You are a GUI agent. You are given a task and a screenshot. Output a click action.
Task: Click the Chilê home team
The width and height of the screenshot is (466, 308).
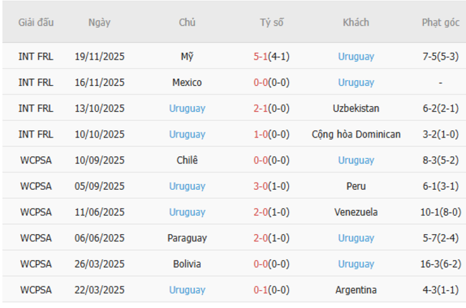[187, 160]
